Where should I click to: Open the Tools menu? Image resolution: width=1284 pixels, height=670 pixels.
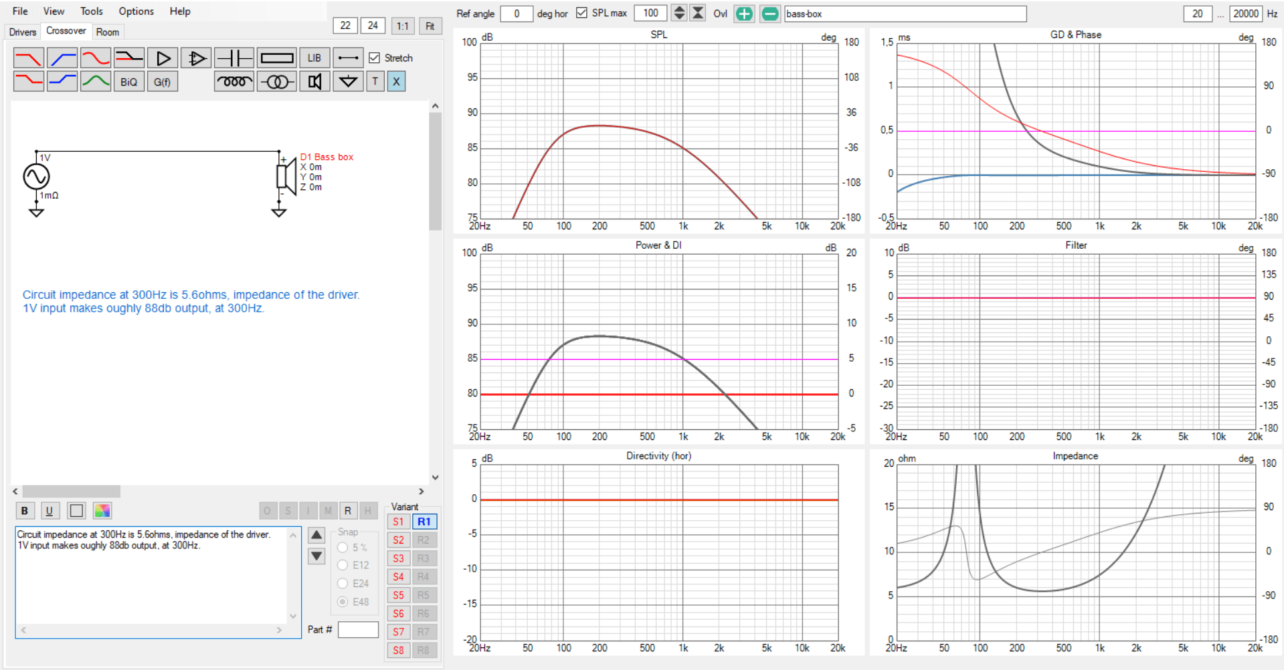[x=92, y=11]
